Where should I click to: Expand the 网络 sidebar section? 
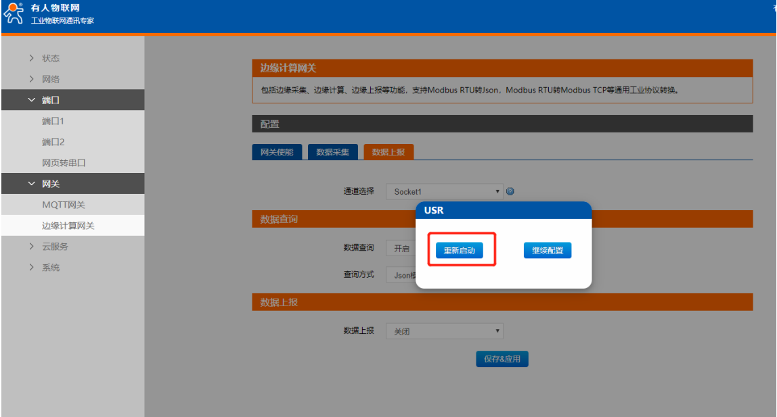[x=51, y=79]
